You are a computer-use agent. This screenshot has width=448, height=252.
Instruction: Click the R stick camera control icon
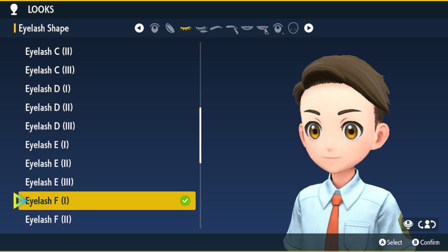408,224
